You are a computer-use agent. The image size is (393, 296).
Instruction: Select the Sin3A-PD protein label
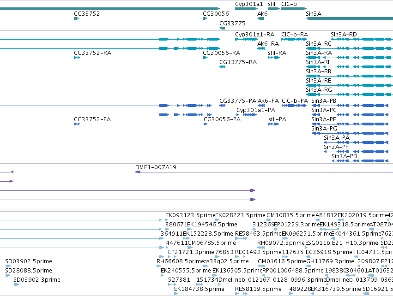[x=345, y=157]
